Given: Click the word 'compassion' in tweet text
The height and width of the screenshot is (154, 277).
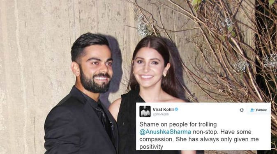Looking at the screenshot, I should (157, 140).
